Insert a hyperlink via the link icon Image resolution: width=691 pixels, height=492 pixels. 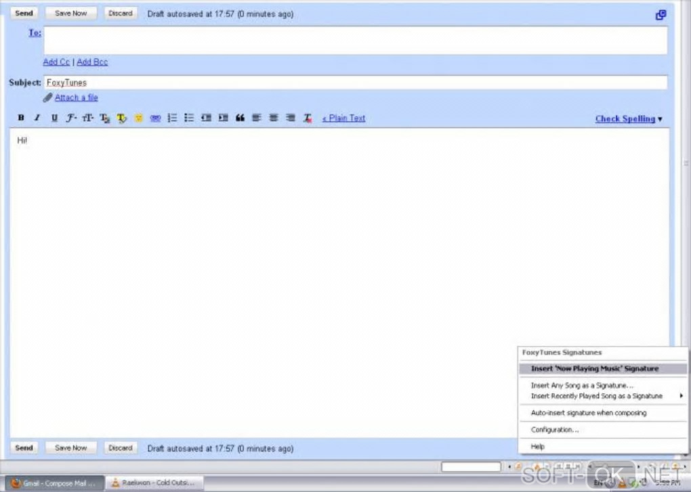pyautogui.click(x=155, y=118)
